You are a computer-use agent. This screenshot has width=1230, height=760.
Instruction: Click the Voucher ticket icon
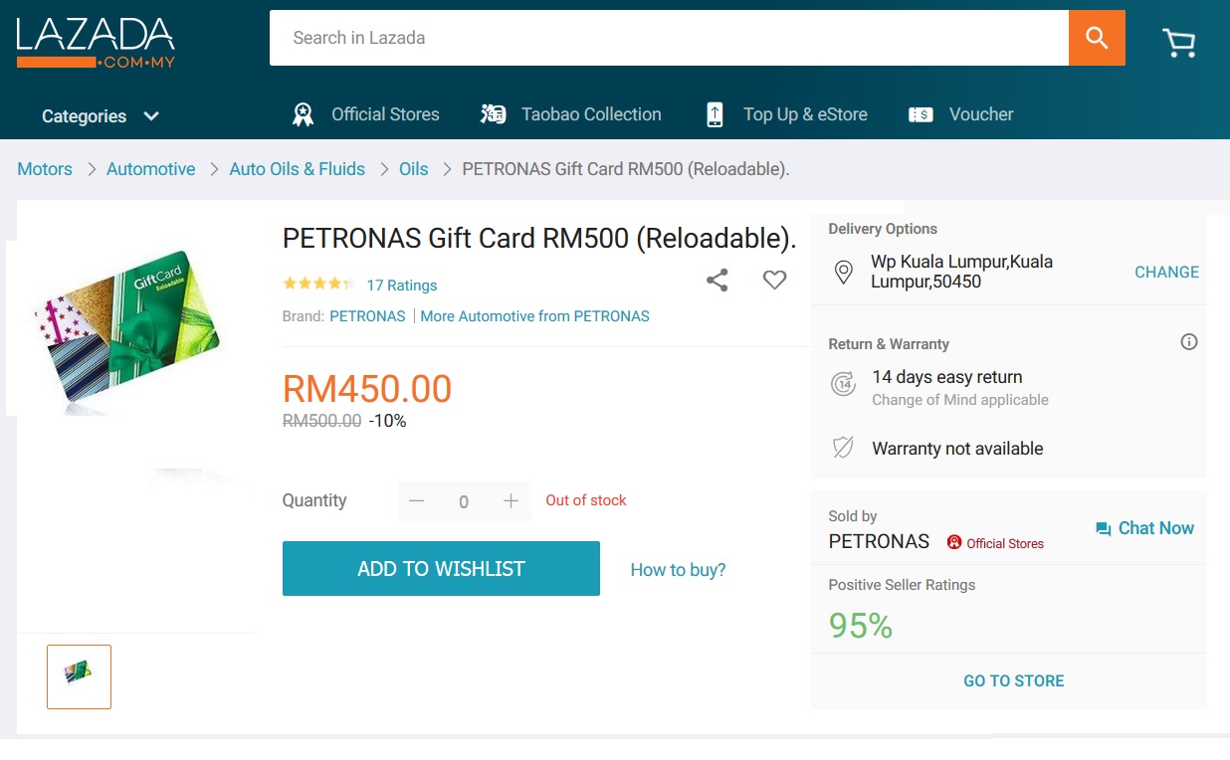(x=921, y=114)
